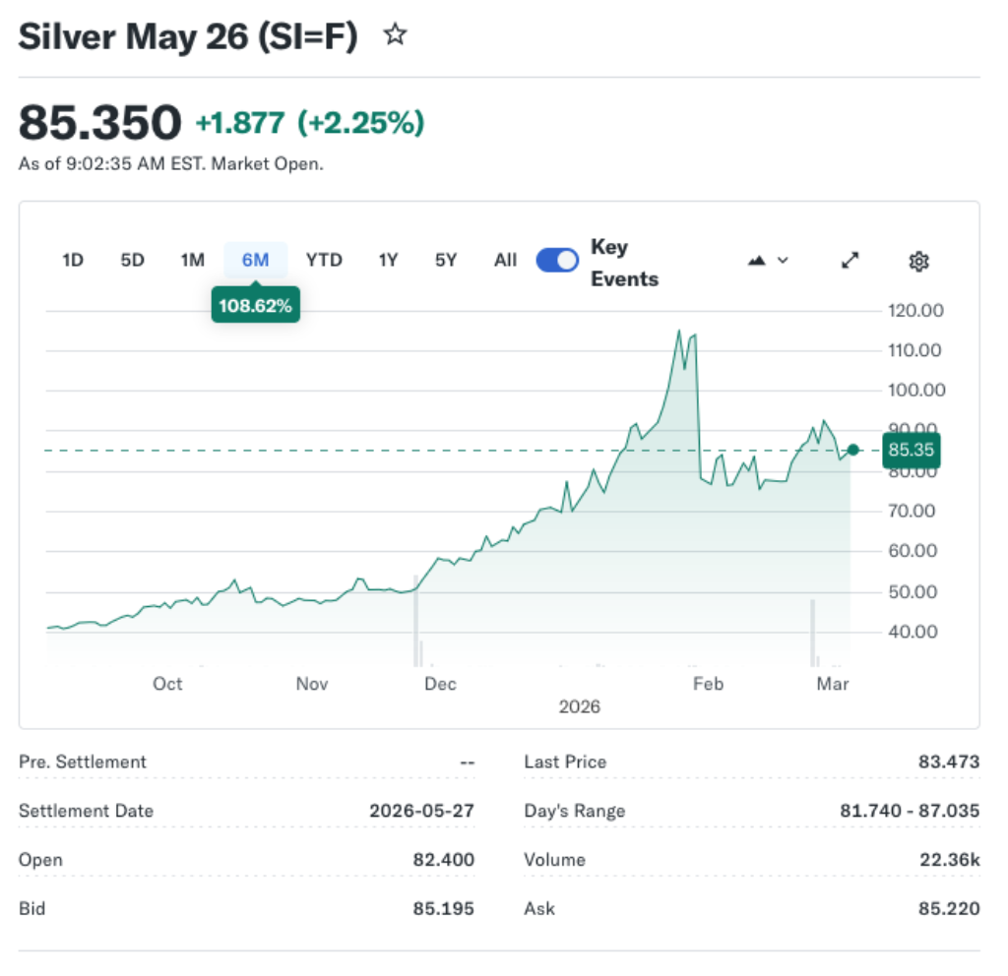
Task: Click the 108.62% gain badge
Action: click(x=255, y=305)
